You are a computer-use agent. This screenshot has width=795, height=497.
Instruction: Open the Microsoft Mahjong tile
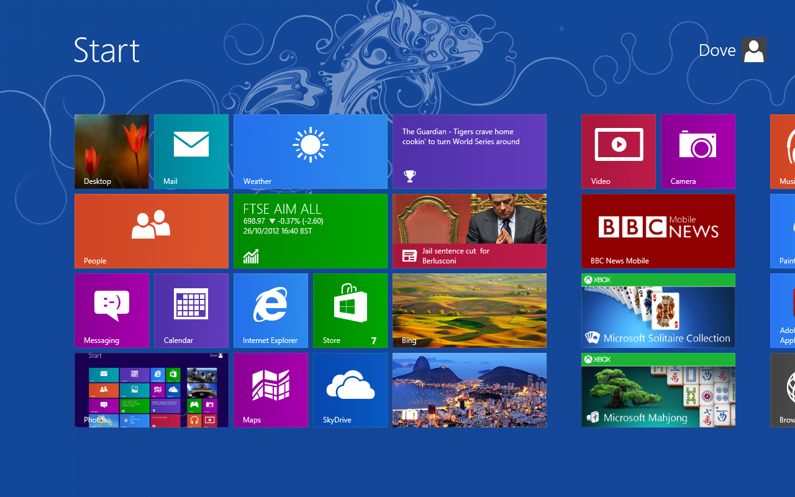[x=658, y=390]
